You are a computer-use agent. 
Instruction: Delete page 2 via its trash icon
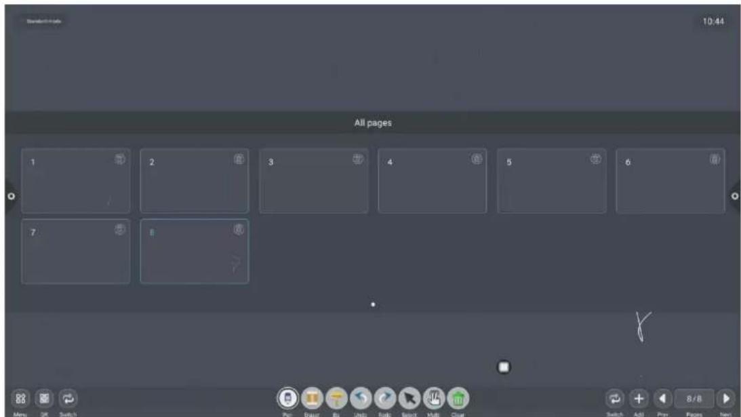tap(239, 159)
